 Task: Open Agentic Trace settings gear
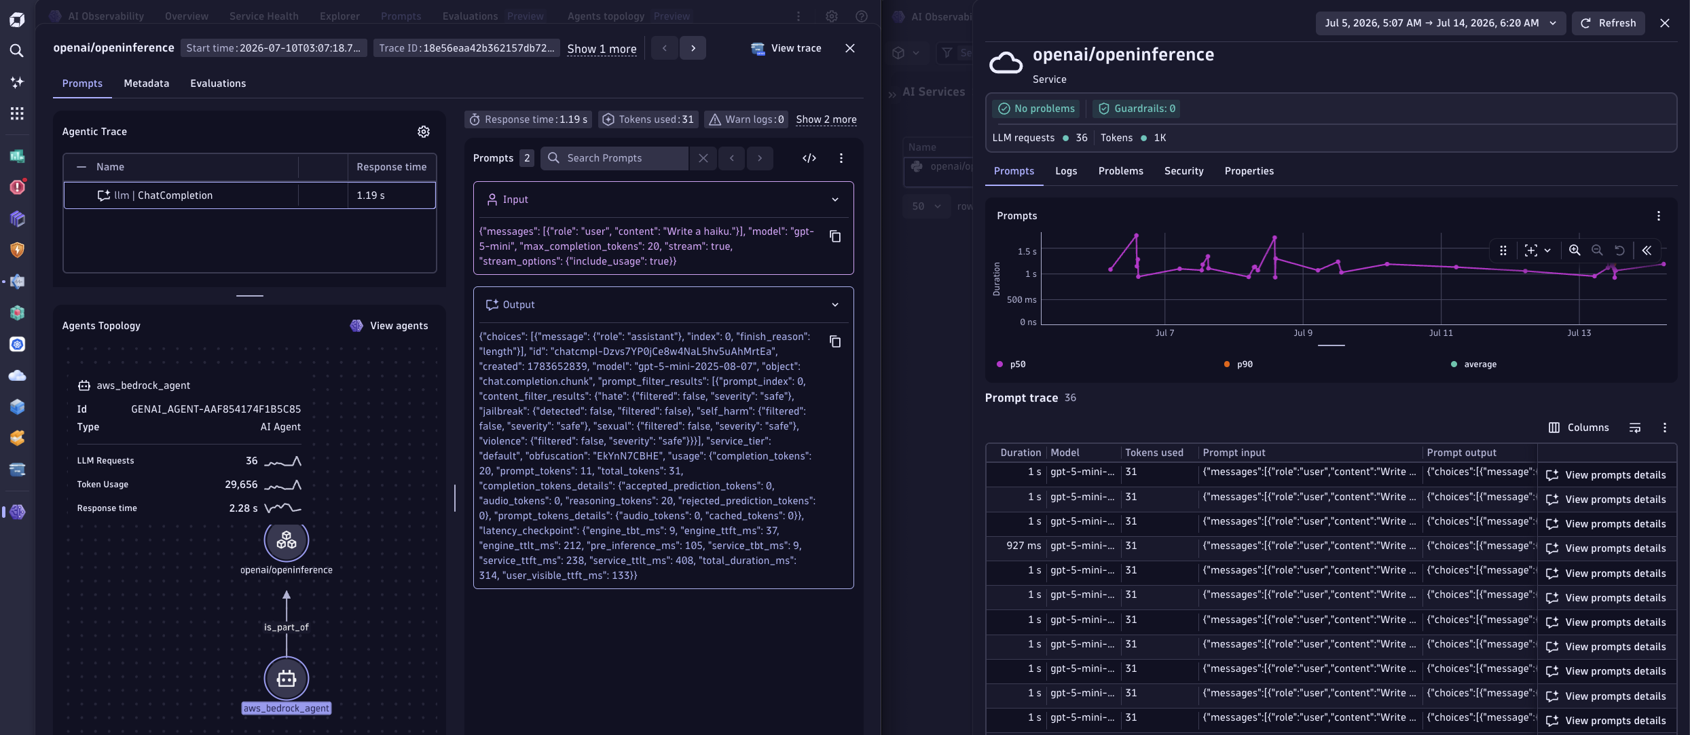click(x=424, y=132)
